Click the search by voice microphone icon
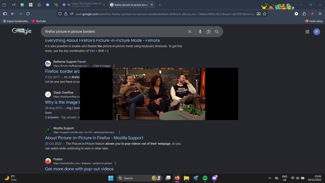This screenshot has width=325, height=183. coord(200,32)
